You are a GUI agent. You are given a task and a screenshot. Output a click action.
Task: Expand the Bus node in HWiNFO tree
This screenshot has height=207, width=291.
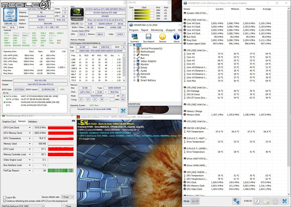[x=134, y=58]
